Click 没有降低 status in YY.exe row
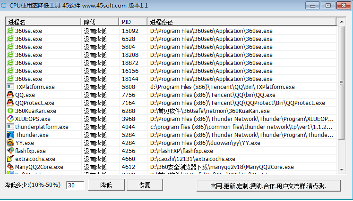The image size is (353, 201). (95, 143)
